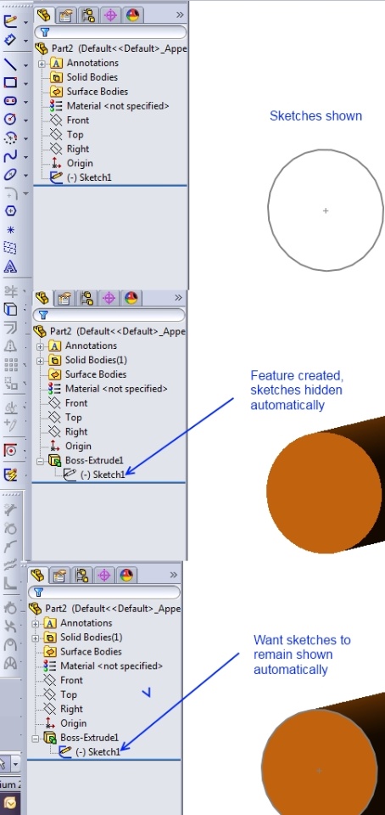Click the filter funnel icon in top panel
The width and height of the screenshot is (385, 815).
(43, 33)
